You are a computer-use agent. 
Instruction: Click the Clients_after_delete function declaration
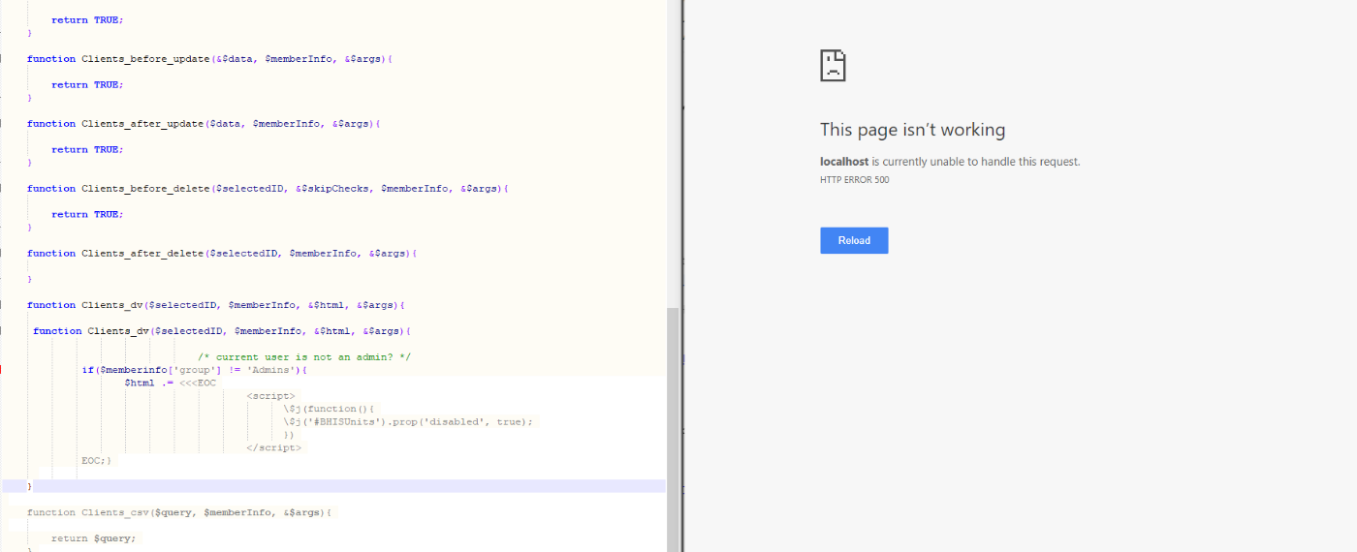[222, 254]
